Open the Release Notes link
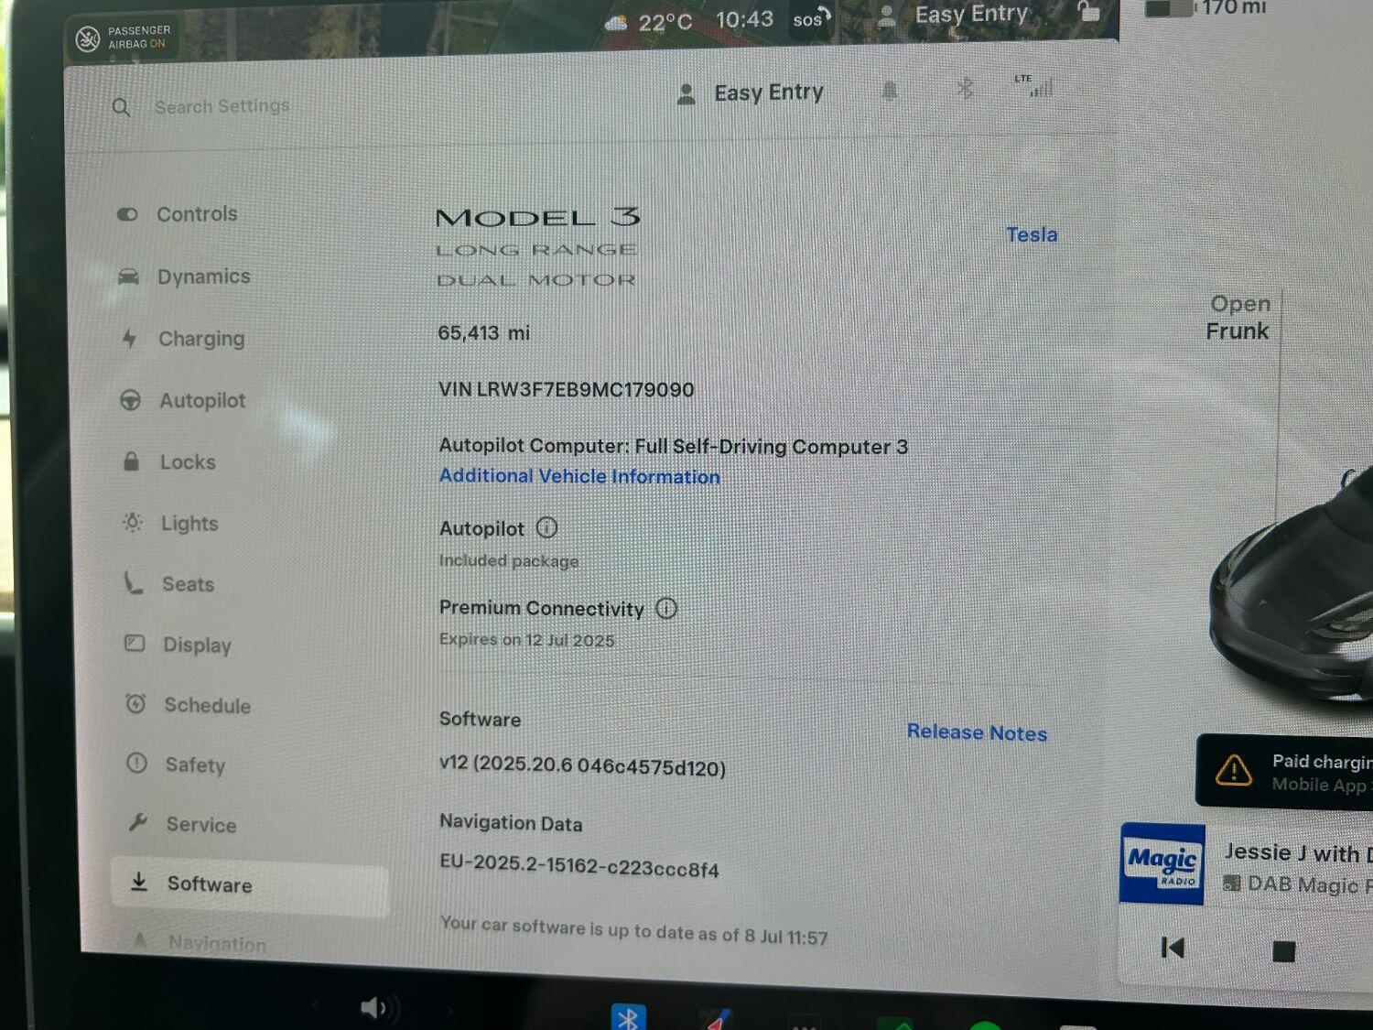 pyautogui.click(x=977, y=732)
